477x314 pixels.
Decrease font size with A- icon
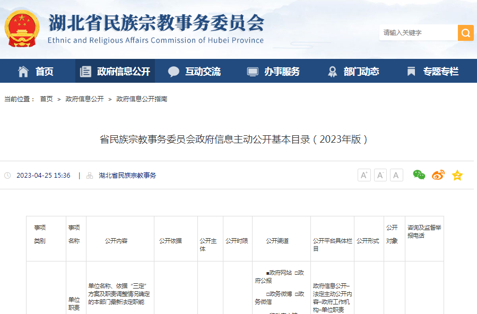point(380,175)
